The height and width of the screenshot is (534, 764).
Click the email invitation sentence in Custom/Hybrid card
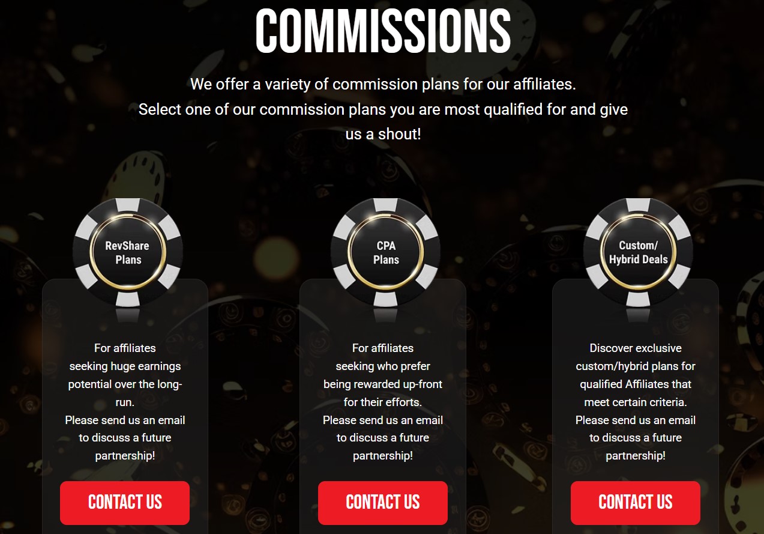[x=636, y=438]
